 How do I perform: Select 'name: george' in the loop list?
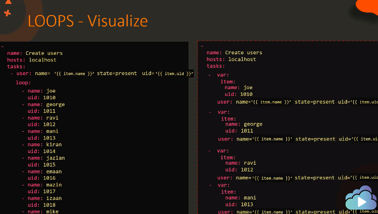pos(46,105)
